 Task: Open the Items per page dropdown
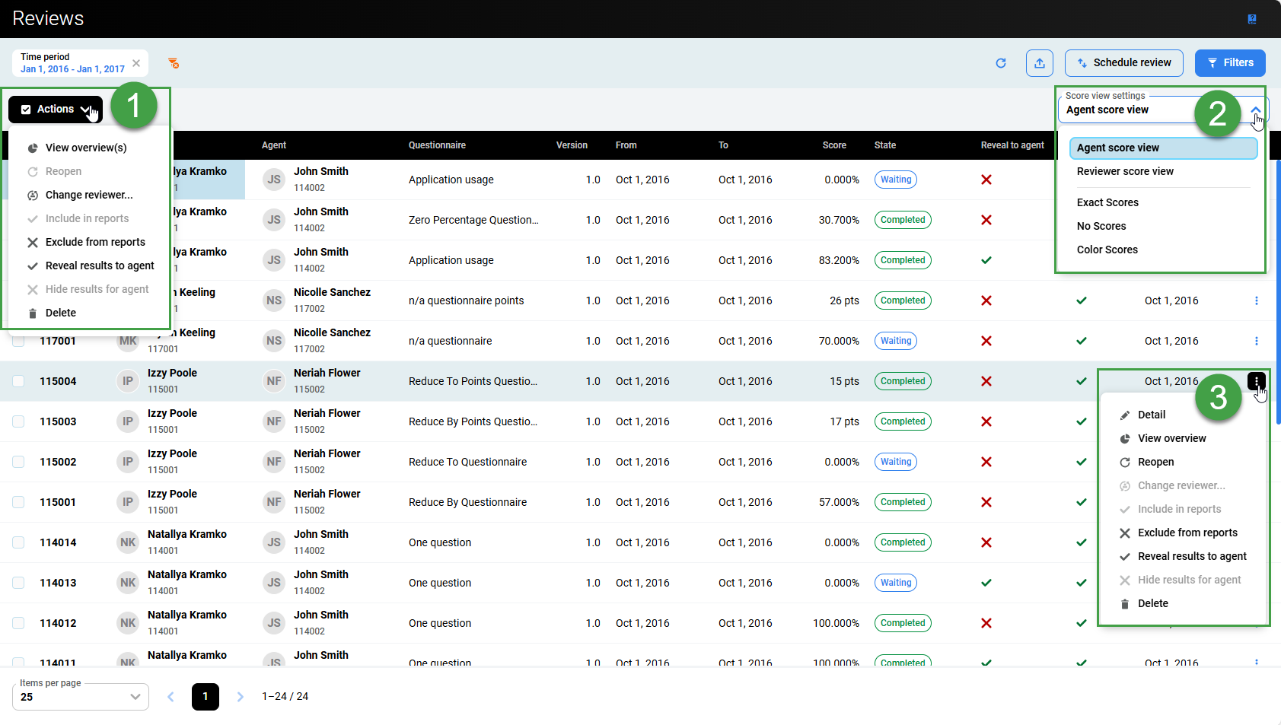80,697
